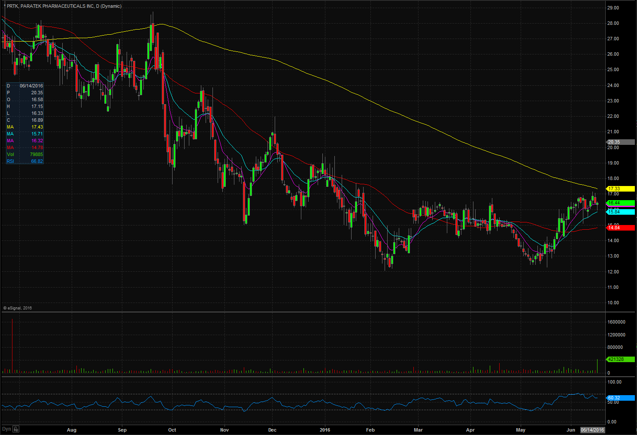Click the Jun label on the time axis

click(571, 430)
